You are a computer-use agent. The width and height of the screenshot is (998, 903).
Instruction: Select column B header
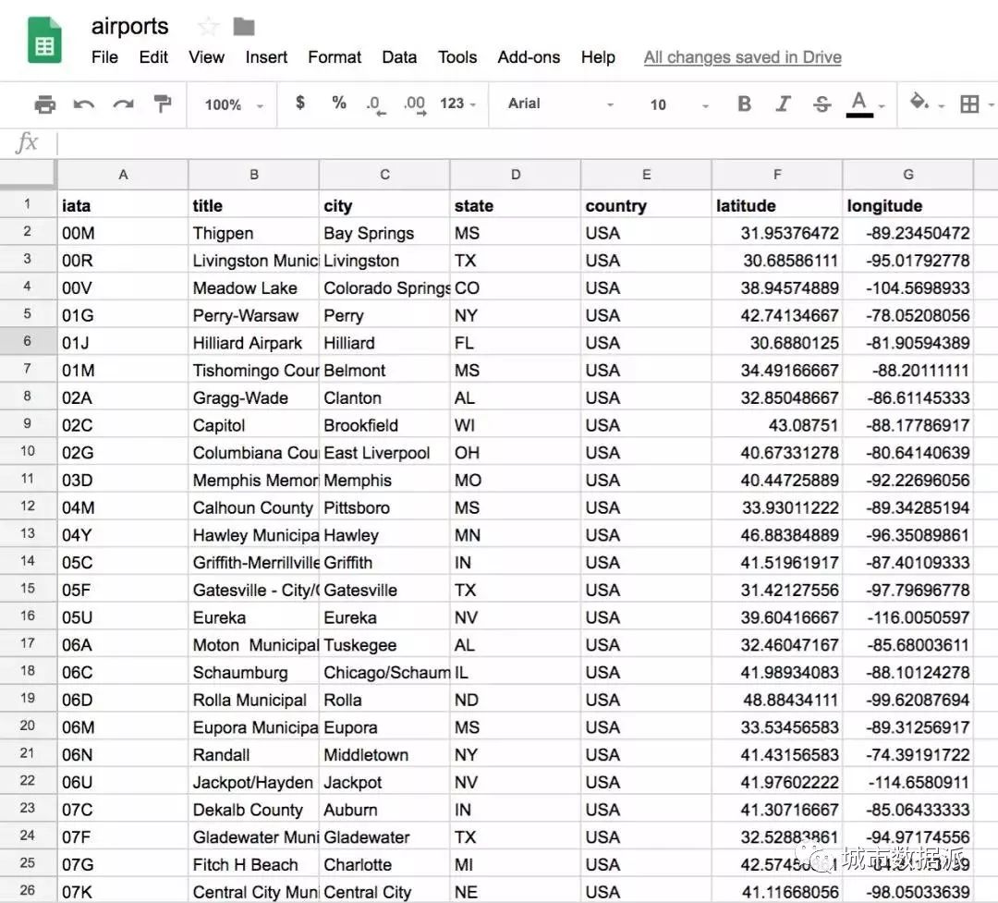click(x=254, y=175)
